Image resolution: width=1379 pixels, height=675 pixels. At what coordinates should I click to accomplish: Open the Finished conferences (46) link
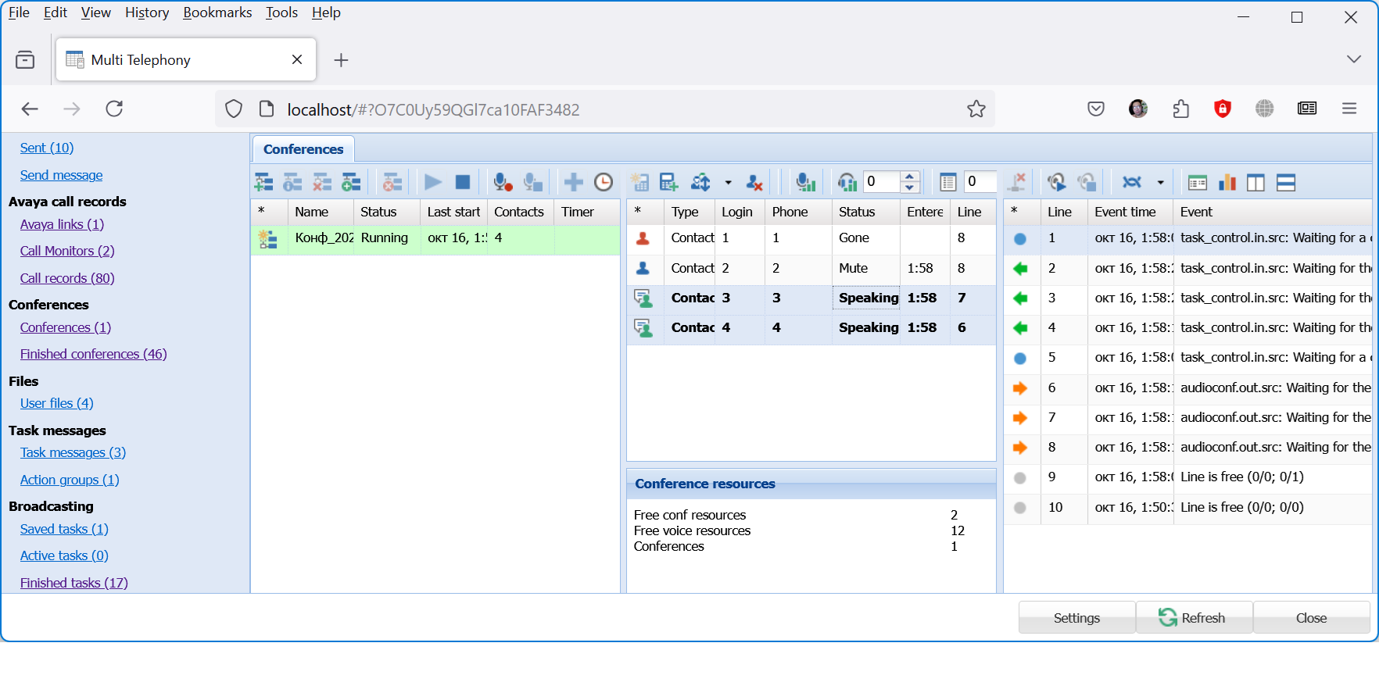click(93, 354)
